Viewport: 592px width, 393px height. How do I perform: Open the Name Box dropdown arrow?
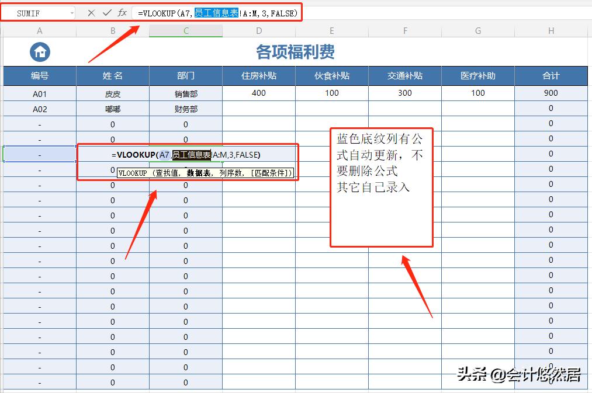coord(72,12)
